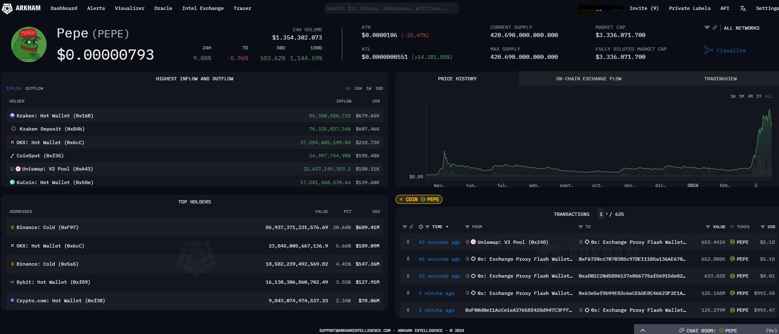Set inflow timeframe to 24H
Image resolution: width=779 pixels, height=334 pixels.
tap(358, 89)
